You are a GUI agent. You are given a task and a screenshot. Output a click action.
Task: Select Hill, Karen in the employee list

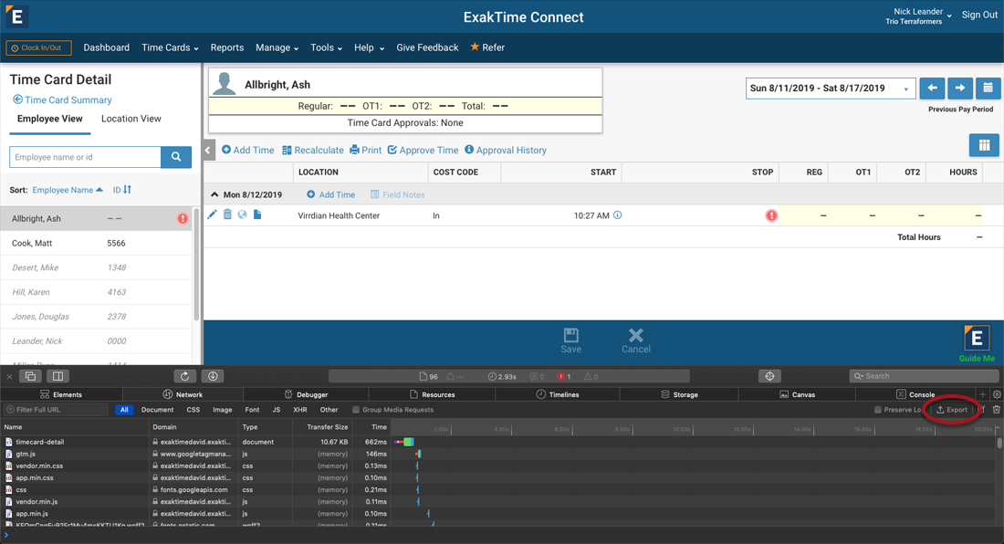point(96,292)
